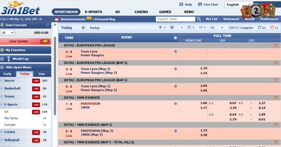Select Outright under E-Sports
Screen dimensions: 281x147
[10, 125]
